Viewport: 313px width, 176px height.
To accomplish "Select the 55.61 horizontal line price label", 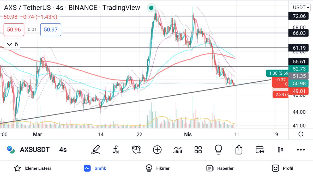I will coord(299,62).
